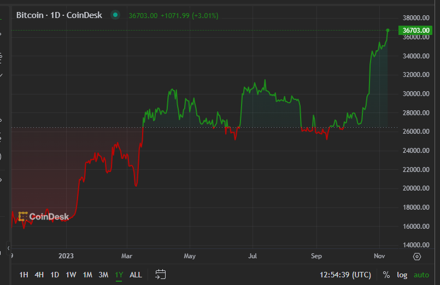The height and width of the screenshot is (285, 440).
Task: Click the +1071.99 (+3.01%) change value
Action: point(190,16)
